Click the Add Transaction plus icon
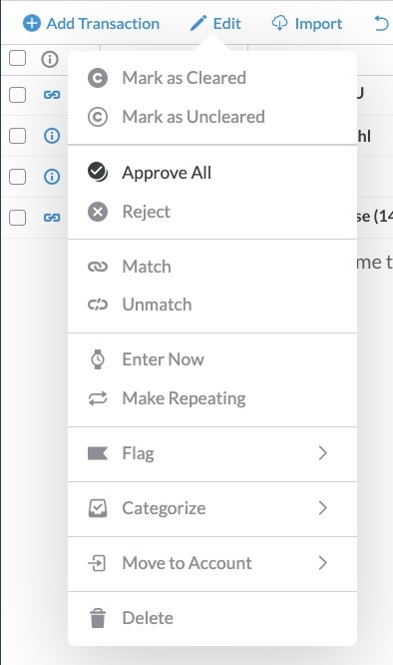Image resolution: width=393 pixels, height=665 pixels. pyautogui.click(x=31, y=23)
